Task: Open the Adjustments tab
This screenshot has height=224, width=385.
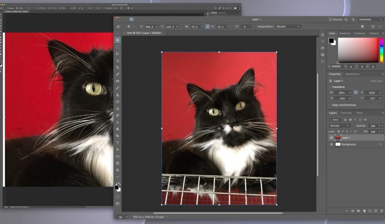Action: coord(352,74)
